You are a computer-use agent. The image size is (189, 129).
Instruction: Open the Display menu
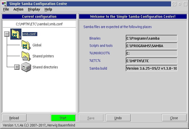(x=34, y=9)
